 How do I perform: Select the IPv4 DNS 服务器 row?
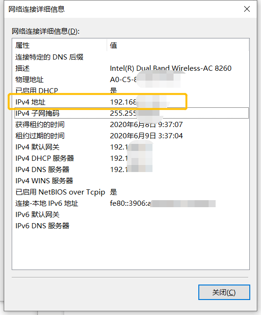[x=131, y=170]
